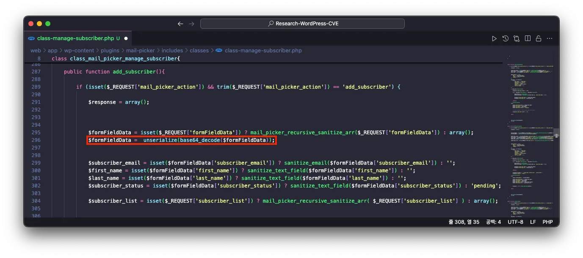Viewport: 583px width, 258px height.
Task: Click line number 304 in the gutter
Action: click(x=36, y=201)
